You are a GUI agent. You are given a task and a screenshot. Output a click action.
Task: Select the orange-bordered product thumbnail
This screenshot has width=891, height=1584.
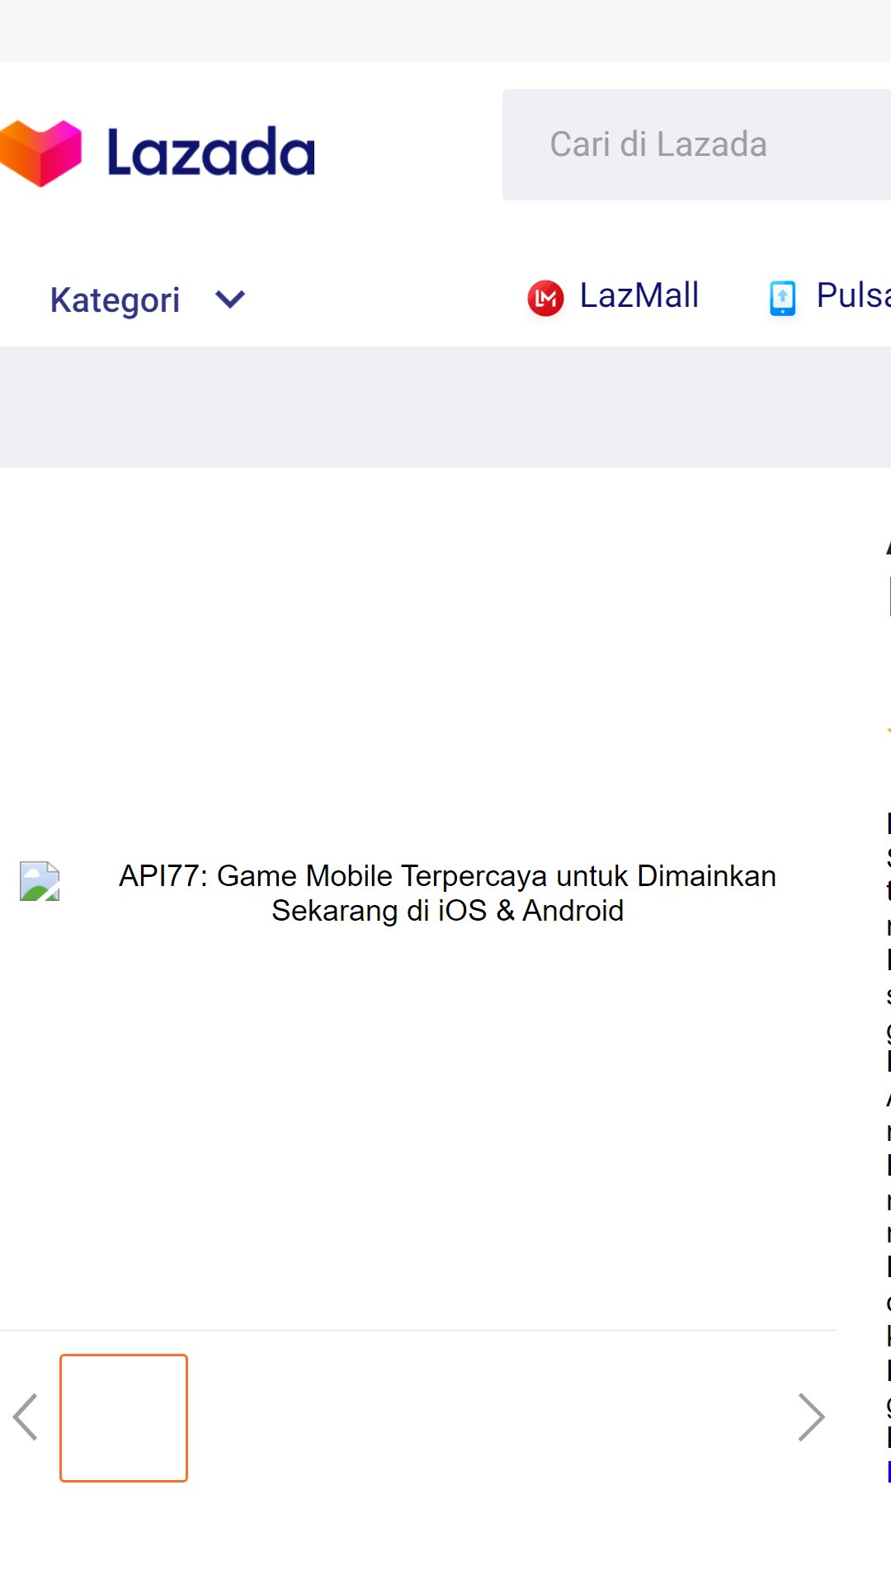(x=124, y=1418)
